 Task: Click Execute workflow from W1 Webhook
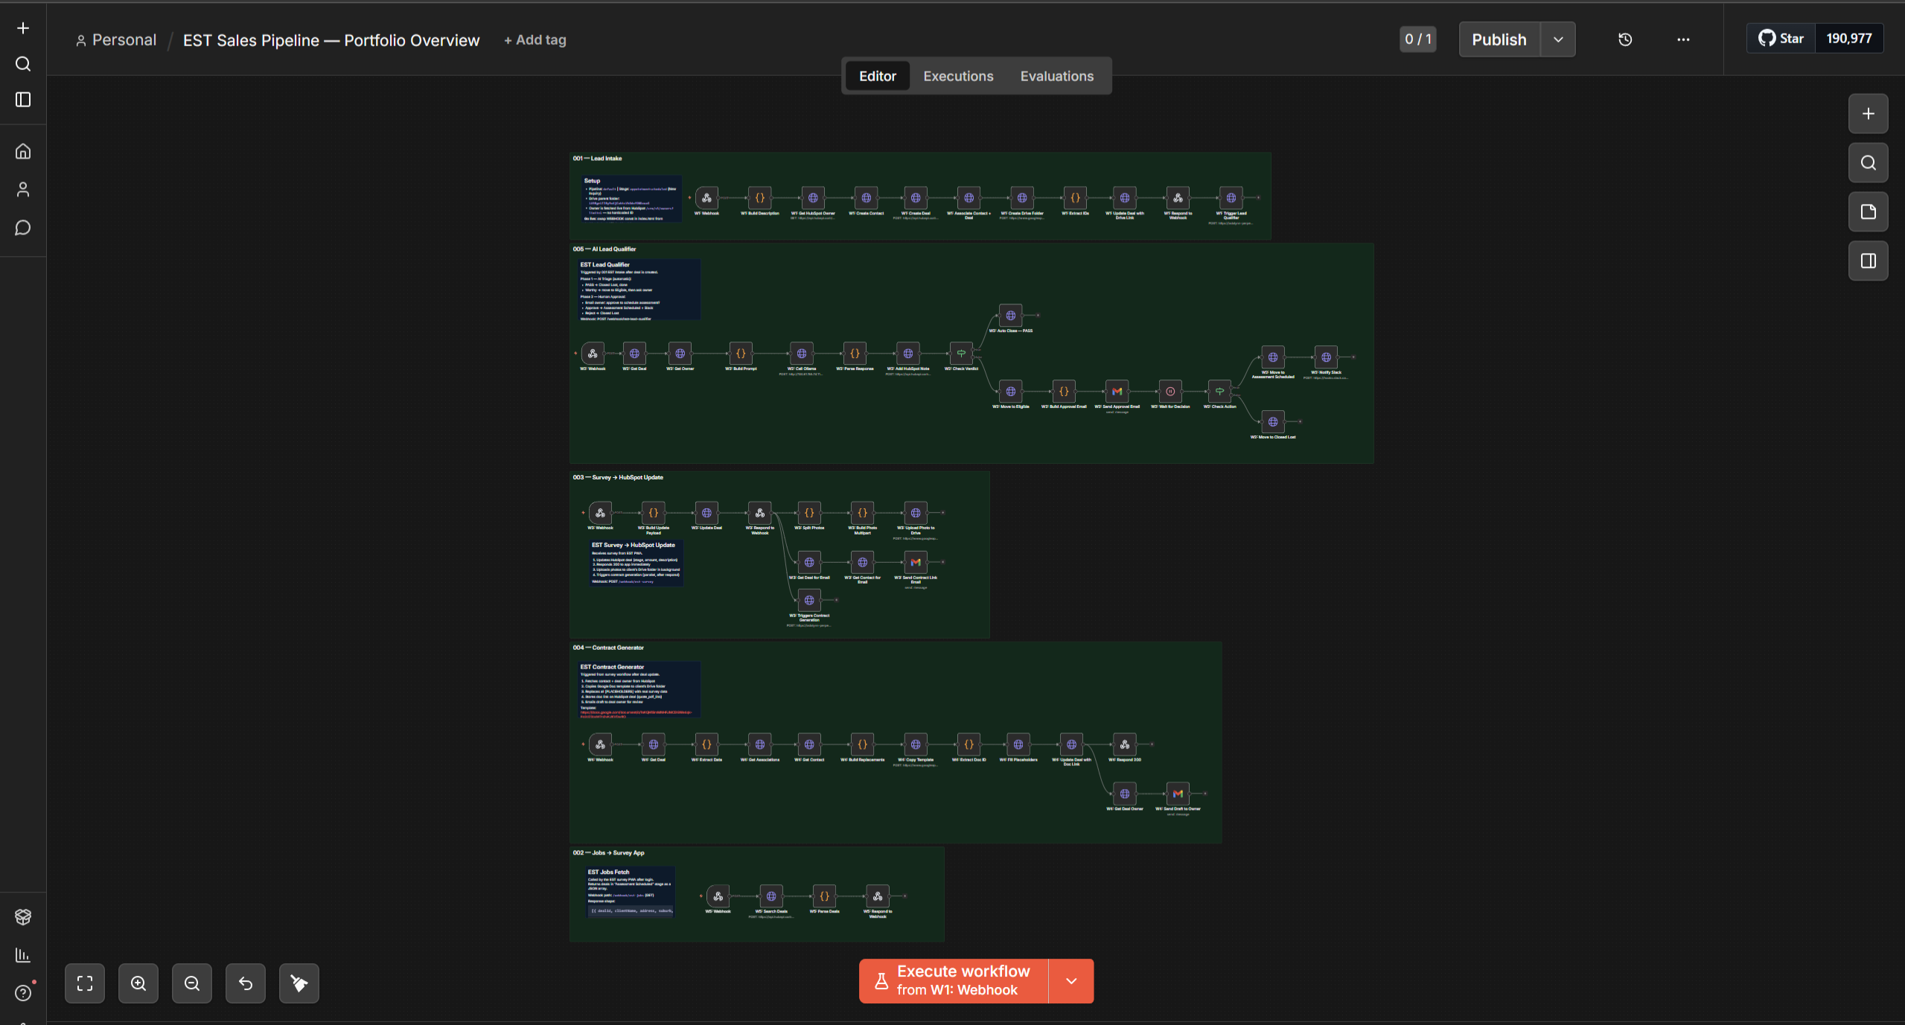click(954, 981)
